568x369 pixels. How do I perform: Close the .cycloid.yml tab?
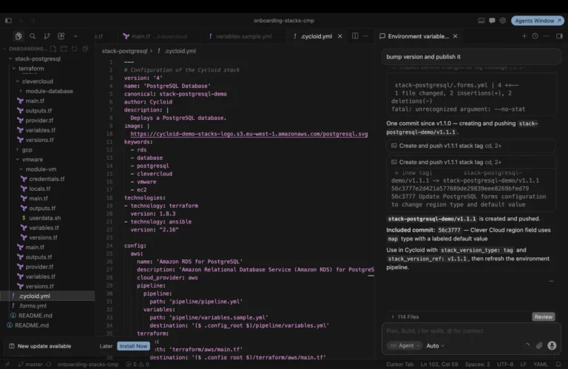pos(339,36)
